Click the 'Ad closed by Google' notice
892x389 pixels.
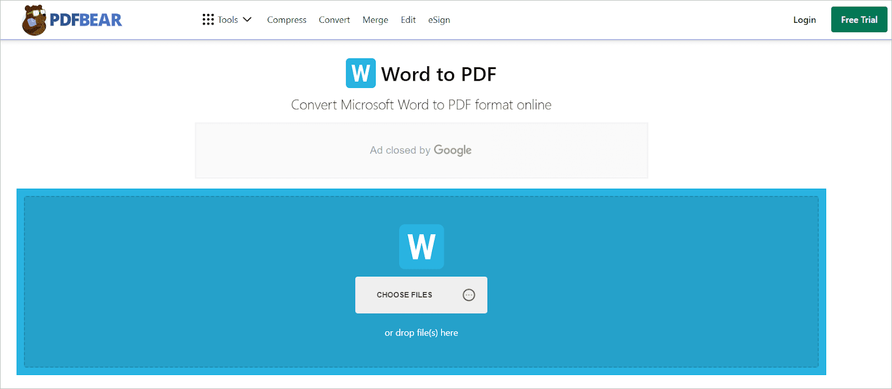coord(421,150)
